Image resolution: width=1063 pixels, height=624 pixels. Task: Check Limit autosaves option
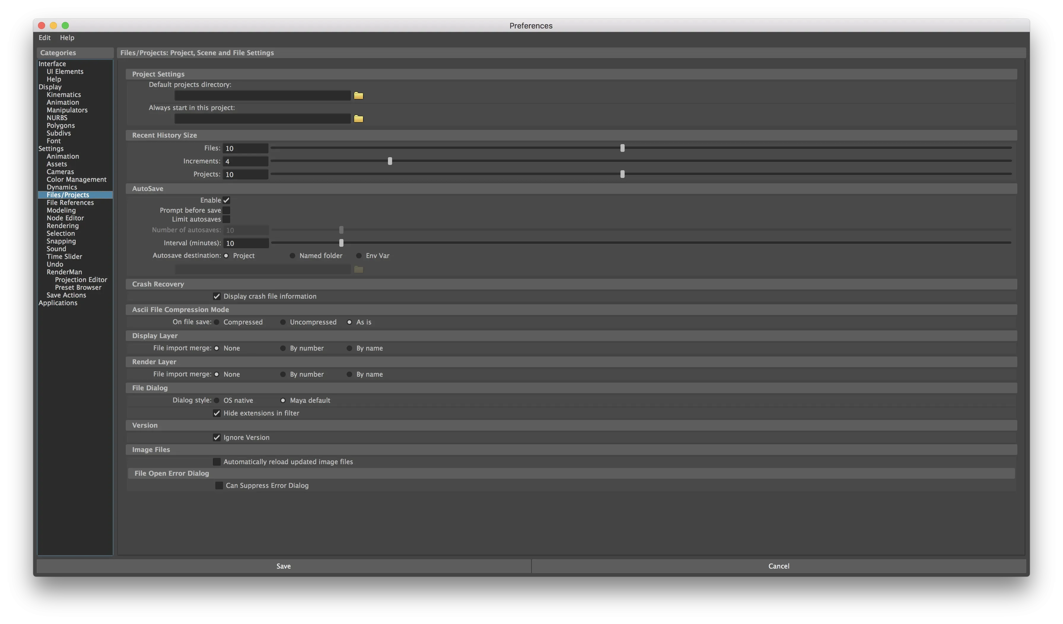[x=226, y=219]
